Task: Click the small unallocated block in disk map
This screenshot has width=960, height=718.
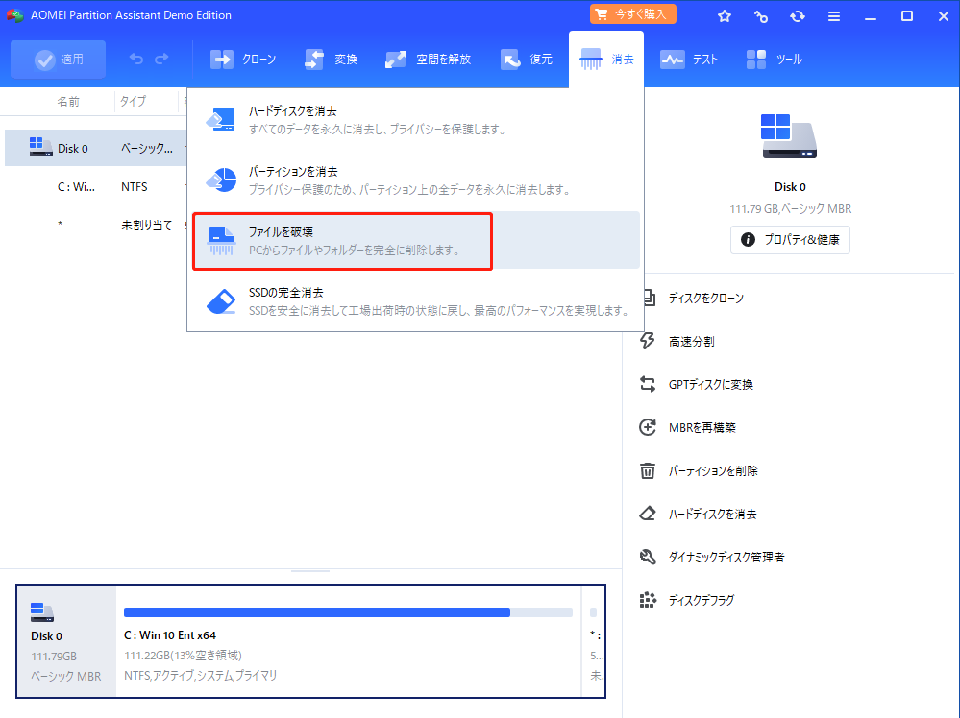Action: coord(593,641)
